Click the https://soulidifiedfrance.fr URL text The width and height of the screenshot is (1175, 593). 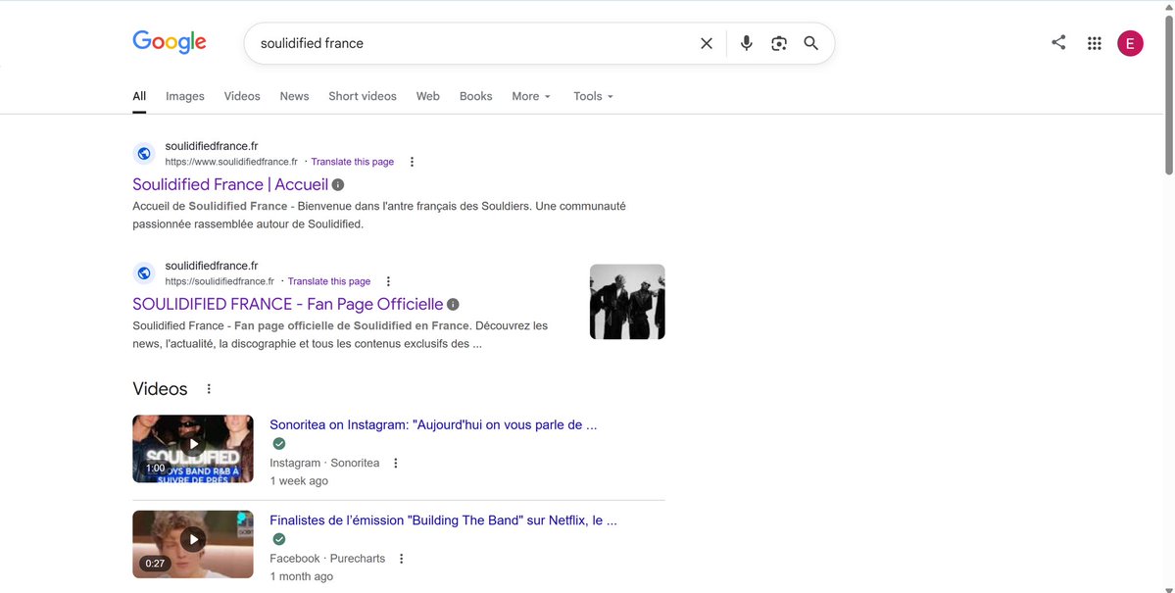220,282
